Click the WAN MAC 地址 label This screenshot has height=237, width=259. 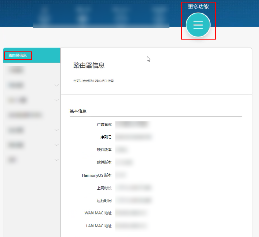pos(98,213)
